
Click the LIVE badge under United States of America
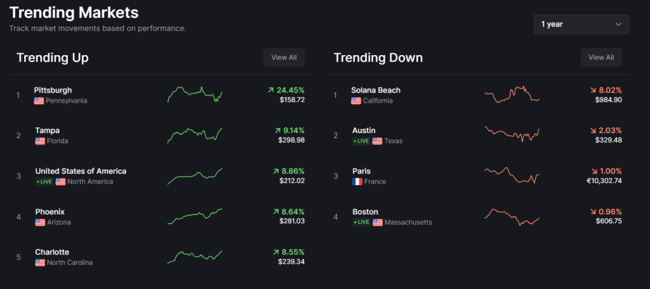(x=44, y=181)
